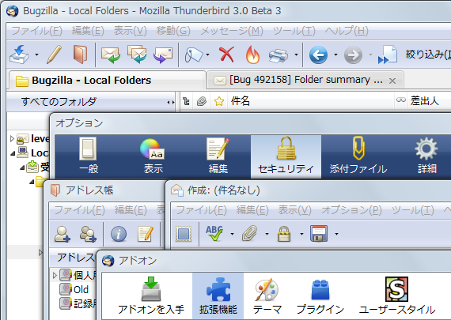The width and height of the screenshot is (451, 320).
Task: Click the blue Back arrow button
Action: click(318, 55)
